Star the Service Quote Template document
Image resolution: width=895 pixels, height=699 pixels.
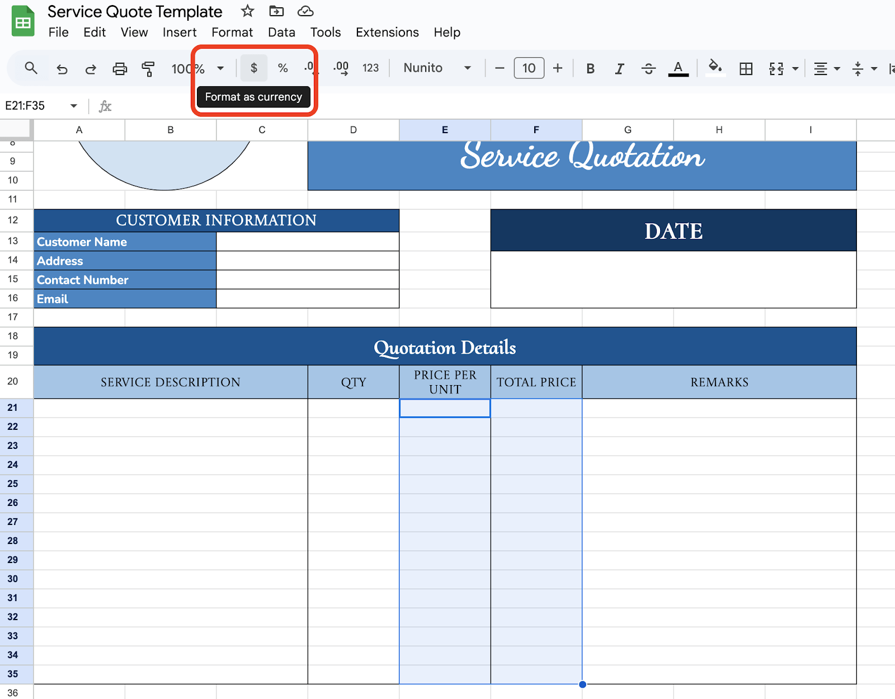point(247,11)
